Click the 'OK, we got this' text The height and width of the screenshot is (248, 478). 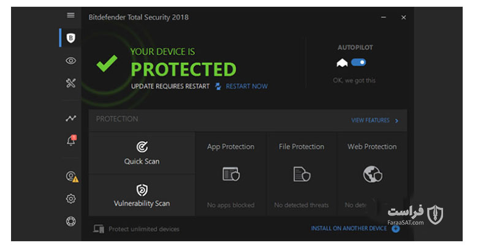[x=354, y=80]
